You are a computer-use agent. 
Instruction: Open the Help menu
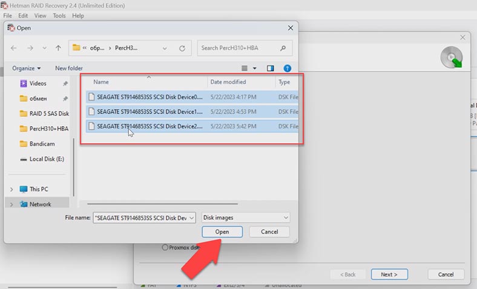pos(78,16)
